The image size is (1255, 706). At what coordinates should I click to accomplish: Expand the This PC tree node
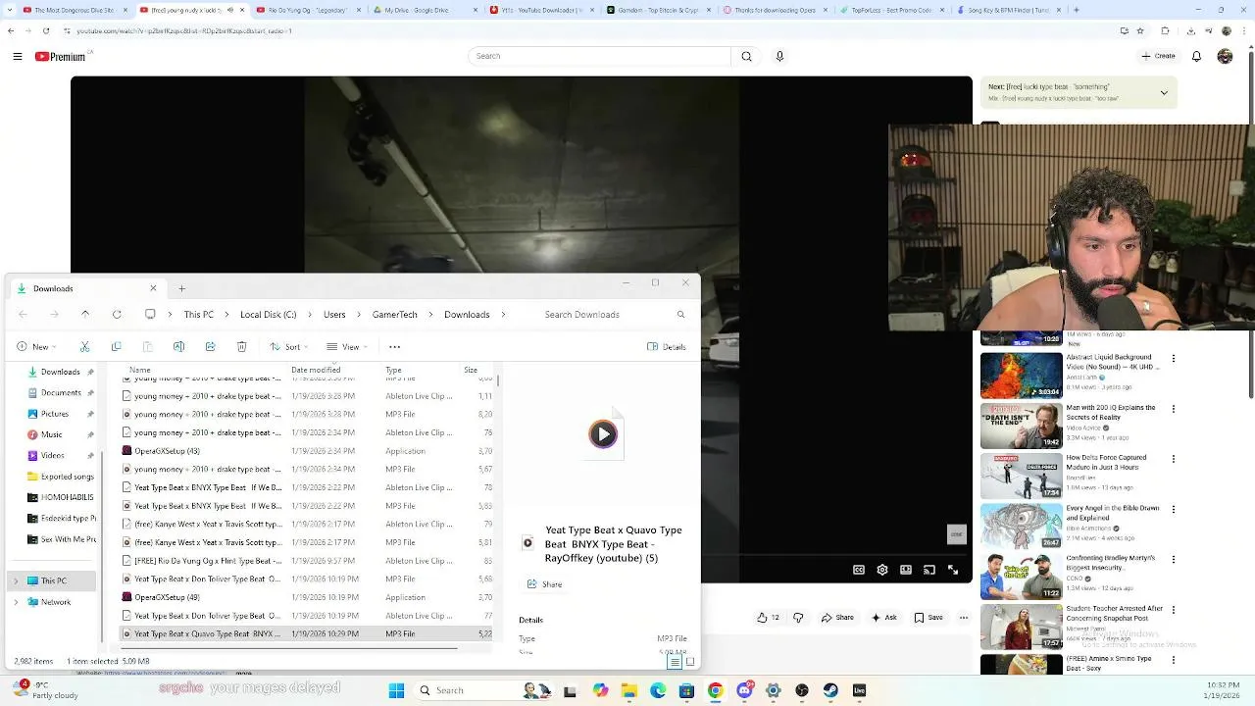[16, 580]
